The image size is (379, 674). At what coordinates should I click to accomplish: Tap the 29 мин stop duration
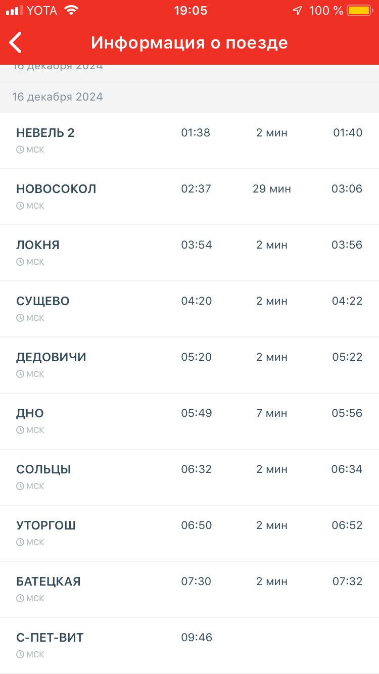tap(272, 189)
